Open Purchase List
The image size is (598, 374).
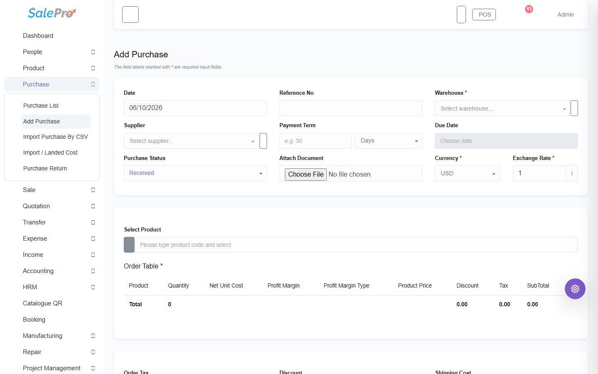pyautogui.click(x=56, y=106)
